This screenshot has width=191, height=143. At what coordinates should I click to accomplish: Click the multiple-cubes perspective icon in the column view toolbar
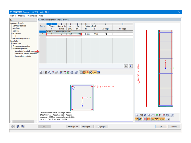(x=172, y=115)
